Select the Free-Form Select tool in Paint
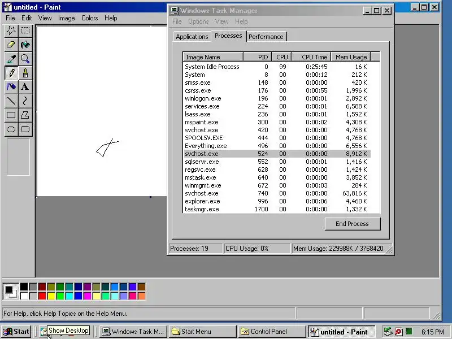 click(11, 31)
